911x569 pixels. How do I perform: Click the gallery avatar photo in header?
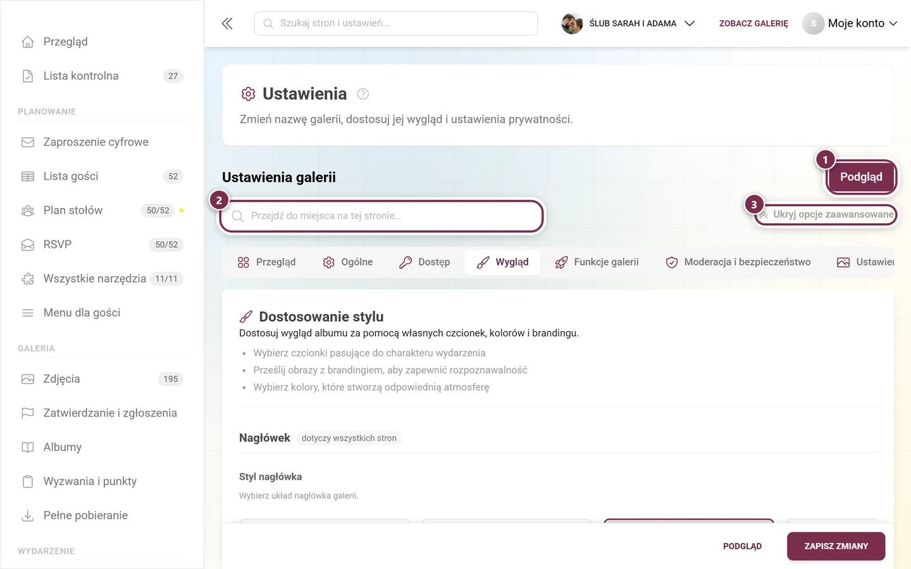(572, 23)
